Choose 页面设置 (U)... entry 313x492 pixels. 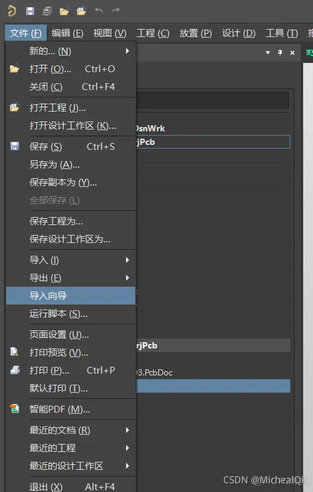pos(71,335)
